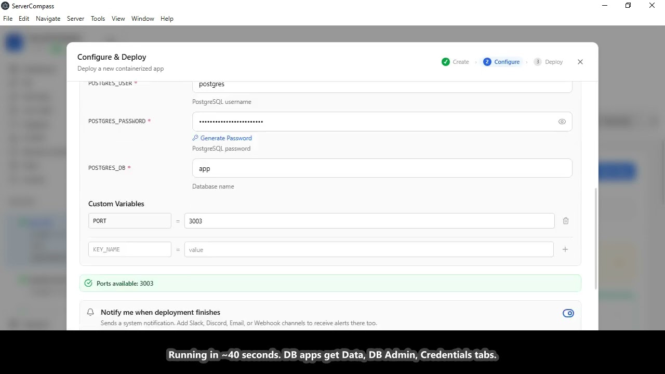Click the PORT variable name field
This screenshot has height=374, width=665.
coord(129,221)
